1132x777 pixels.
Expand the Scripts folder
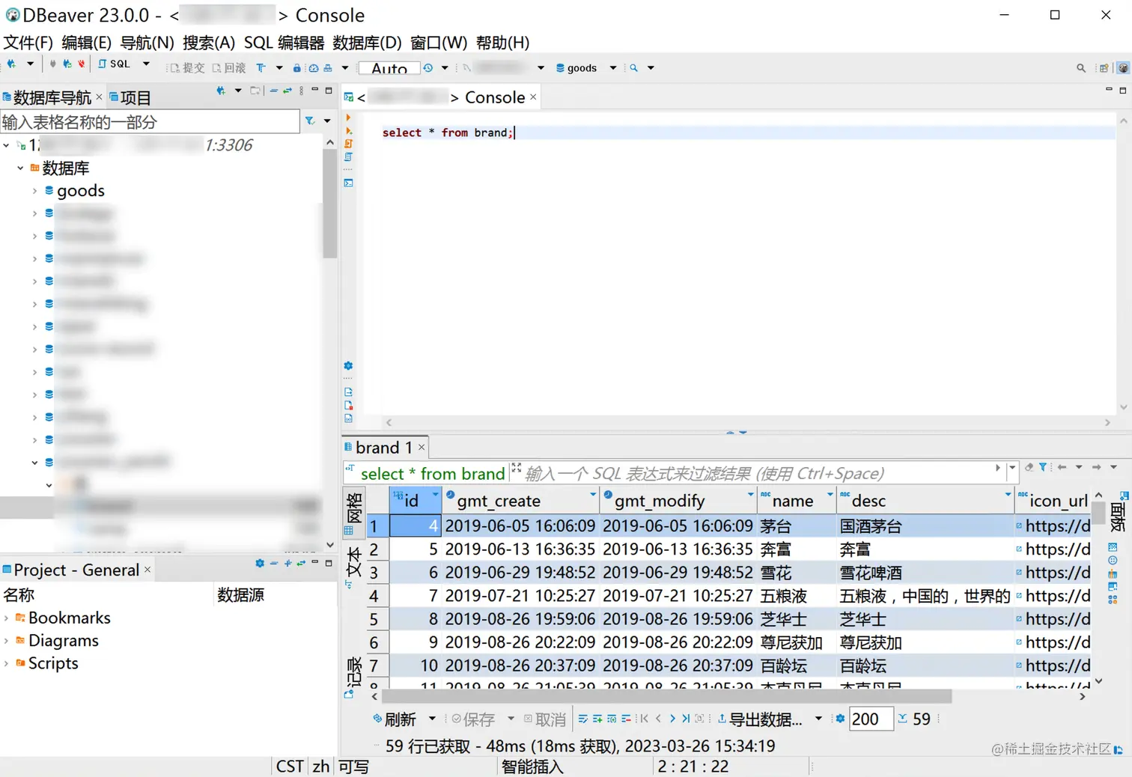click(7, 663)
